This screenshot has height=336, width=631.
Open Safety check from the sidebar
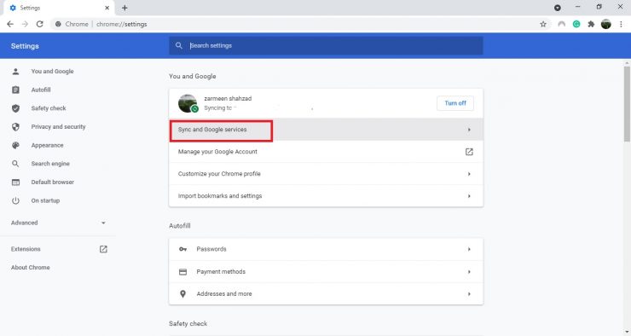tap(49, 108)
